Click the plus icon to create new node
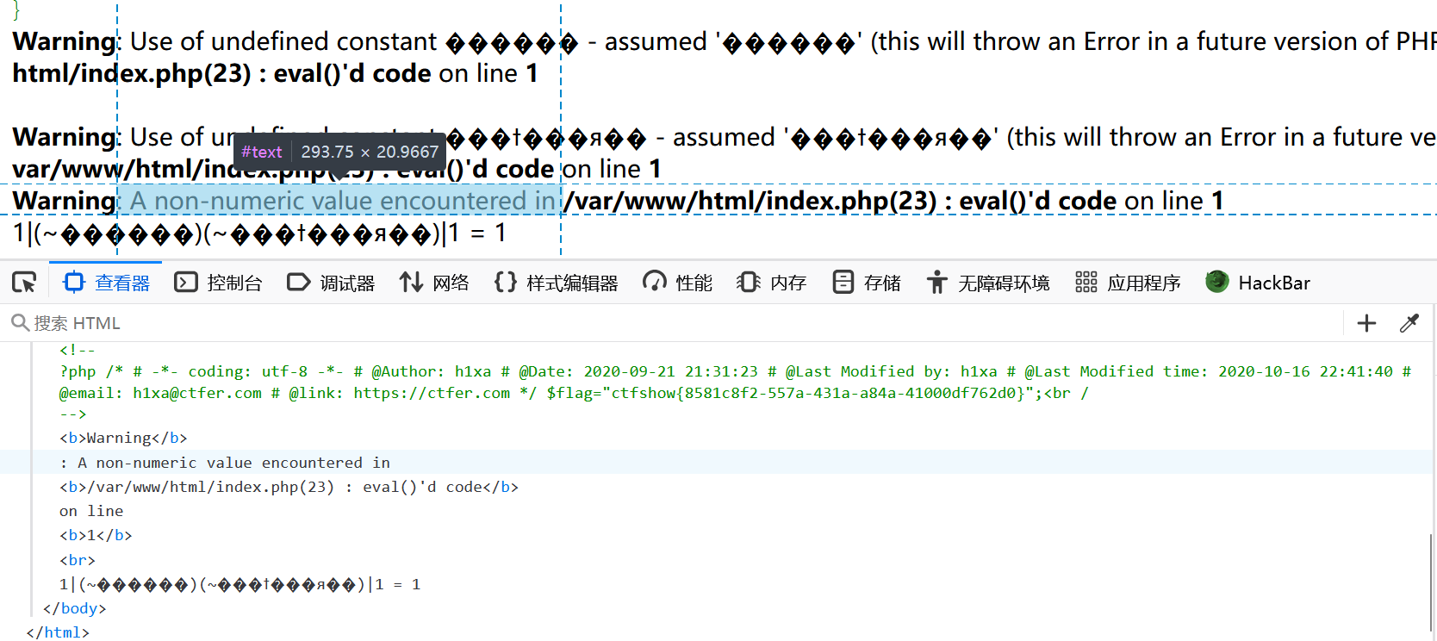Screen dimensions: 1437x641 point(1366,323)
